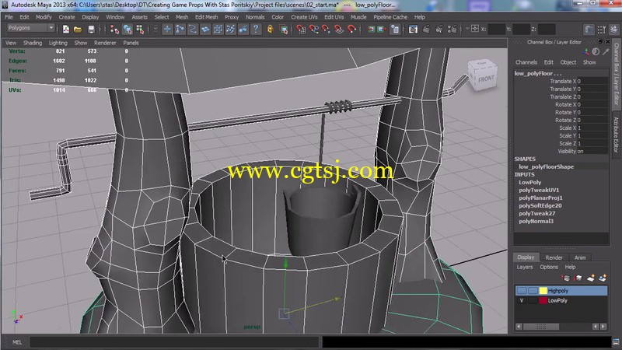Image resolution: width=622 pixels, height=350 pixels.
Task: Start IPR render clapperboard icon
Action: [439, 30]
